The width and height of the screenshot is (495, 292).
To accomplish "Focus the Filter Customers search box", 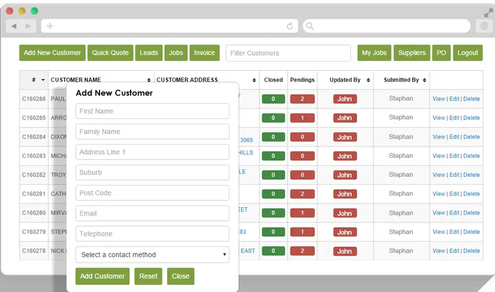I will pyautogui.click(x=288, y=53).
